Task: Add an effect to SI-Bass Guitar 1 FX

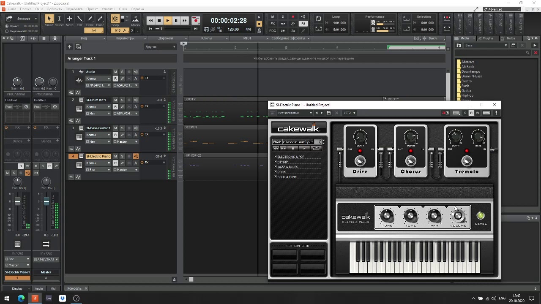Action: click(x=164, y=134)
